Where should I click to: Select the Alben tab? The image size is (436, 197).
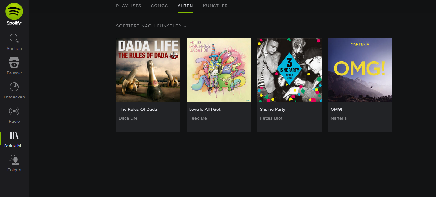tap(185, 6)
